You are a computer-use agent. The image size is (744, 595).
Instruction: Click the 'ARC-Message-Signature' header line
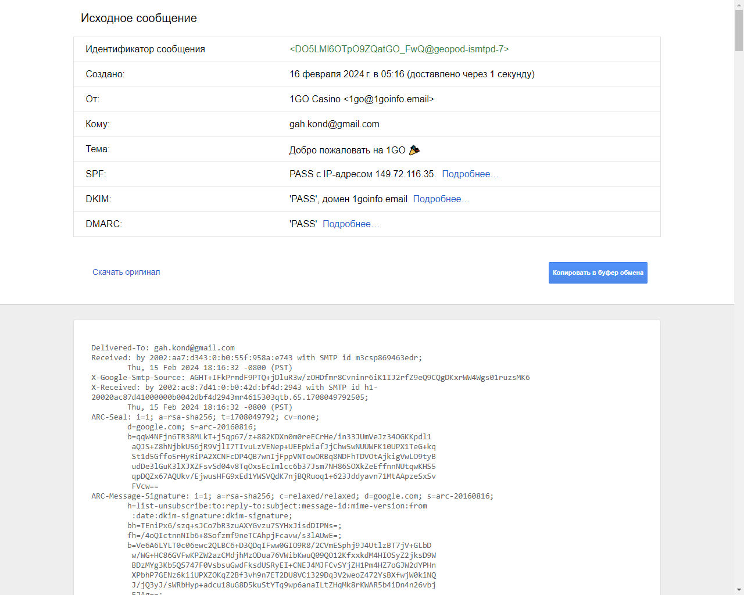pos(292,496)
